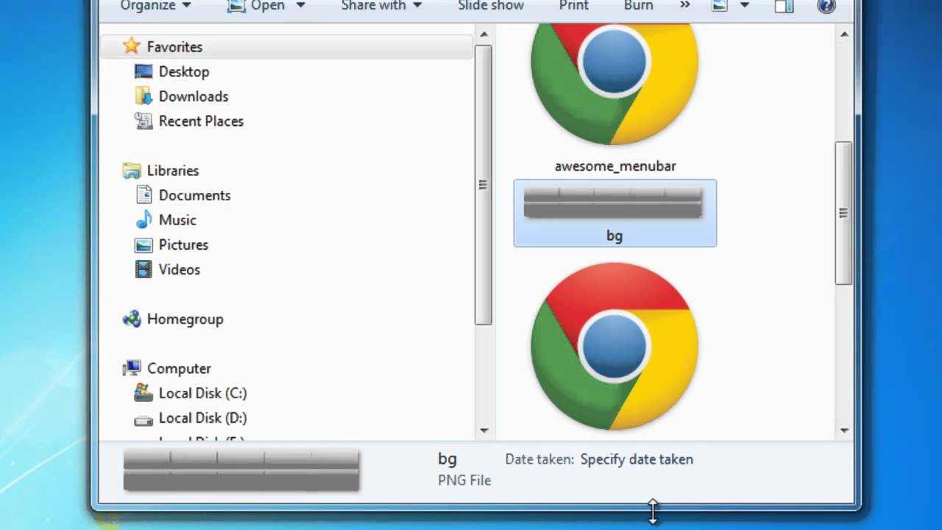Open the Organize dropdown menu

click(155, 6)
